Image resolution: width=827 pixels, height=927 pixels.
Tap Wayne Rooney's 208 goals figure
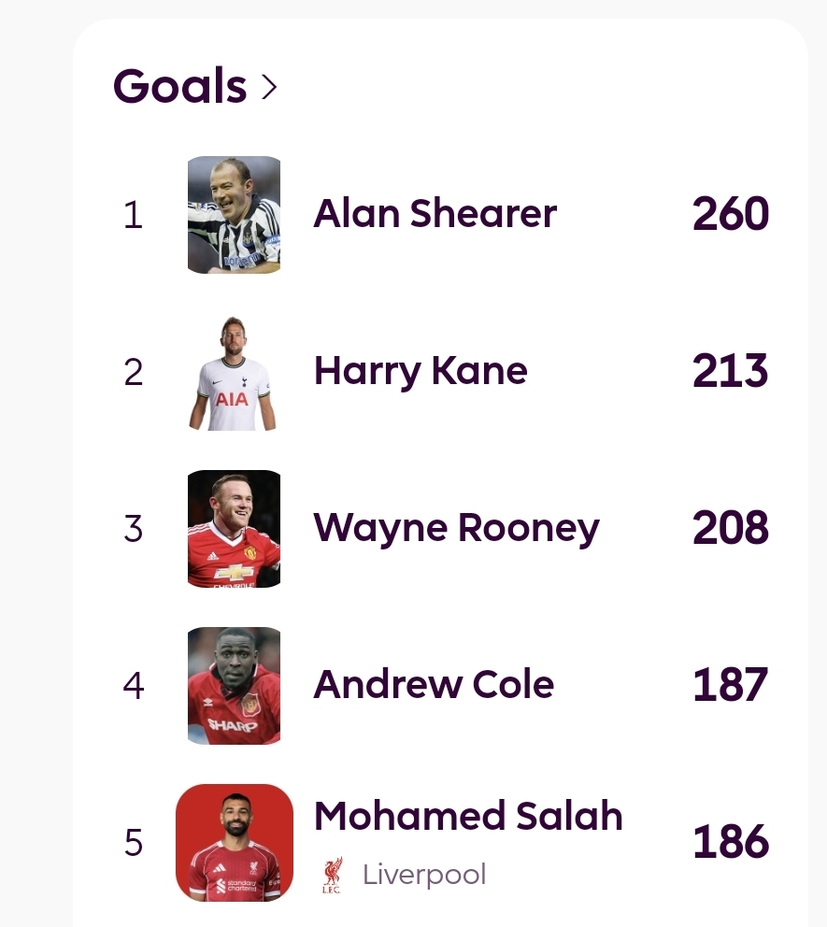pos(731,528)
